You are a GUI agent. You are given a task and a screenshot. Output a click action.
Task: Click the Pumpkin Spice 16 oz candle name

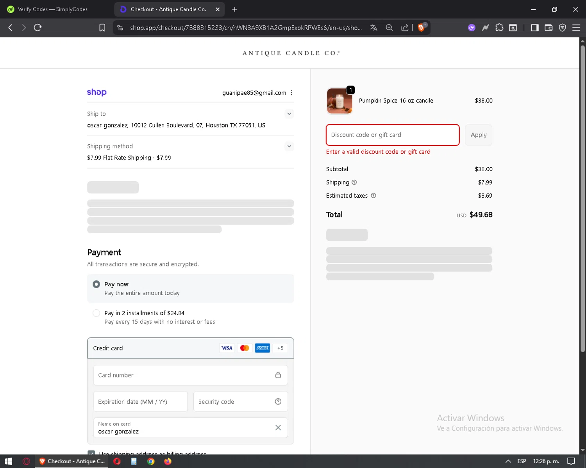(396, 101)
